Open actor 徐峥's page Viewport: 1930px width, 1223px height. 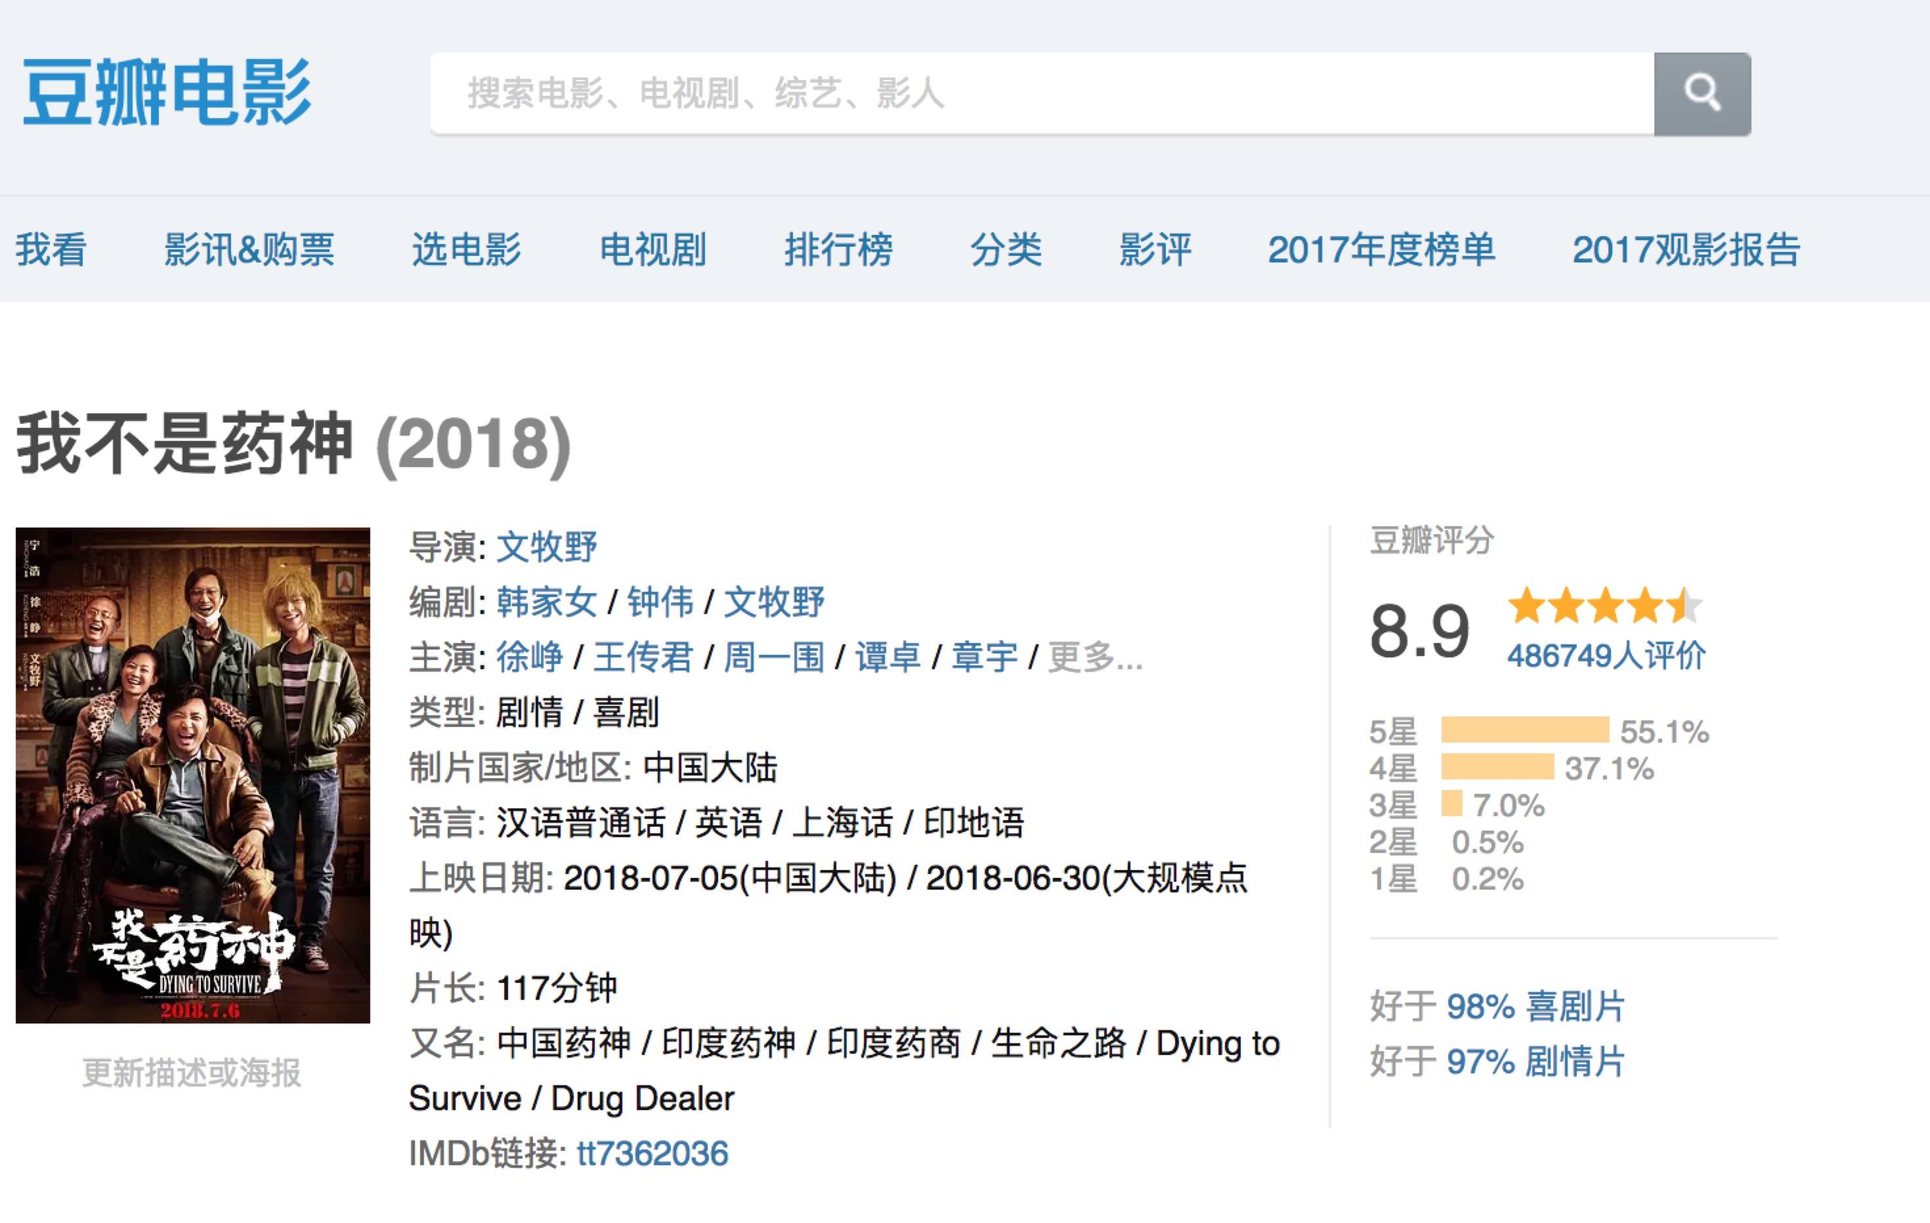[530, 657]
